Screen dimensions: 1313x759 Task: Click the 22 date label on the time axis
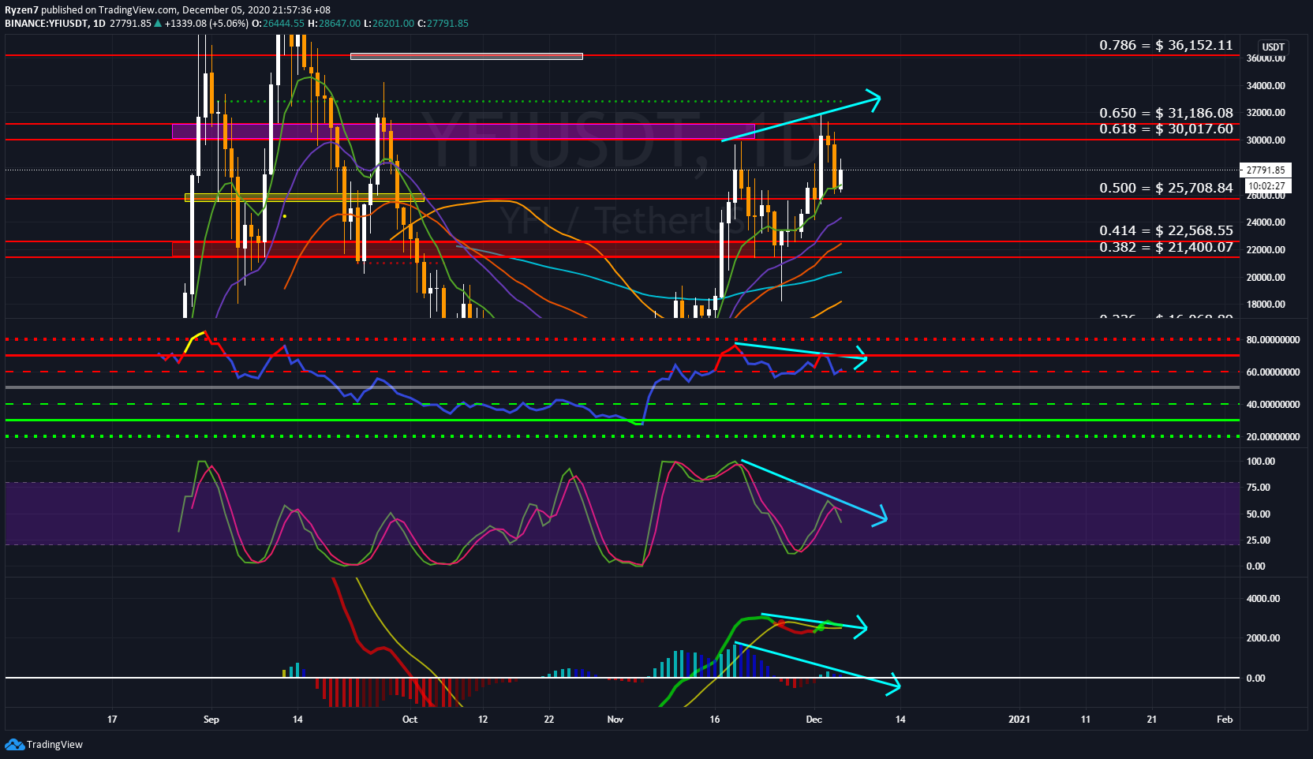point(549,719)
